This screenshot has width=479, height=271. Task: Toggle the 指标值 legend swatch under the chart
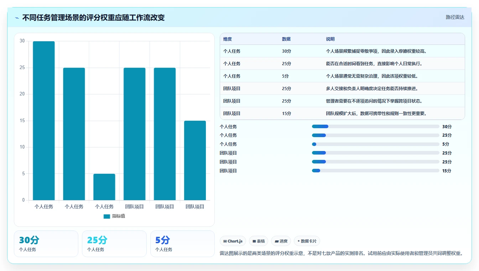coord(107,216)
